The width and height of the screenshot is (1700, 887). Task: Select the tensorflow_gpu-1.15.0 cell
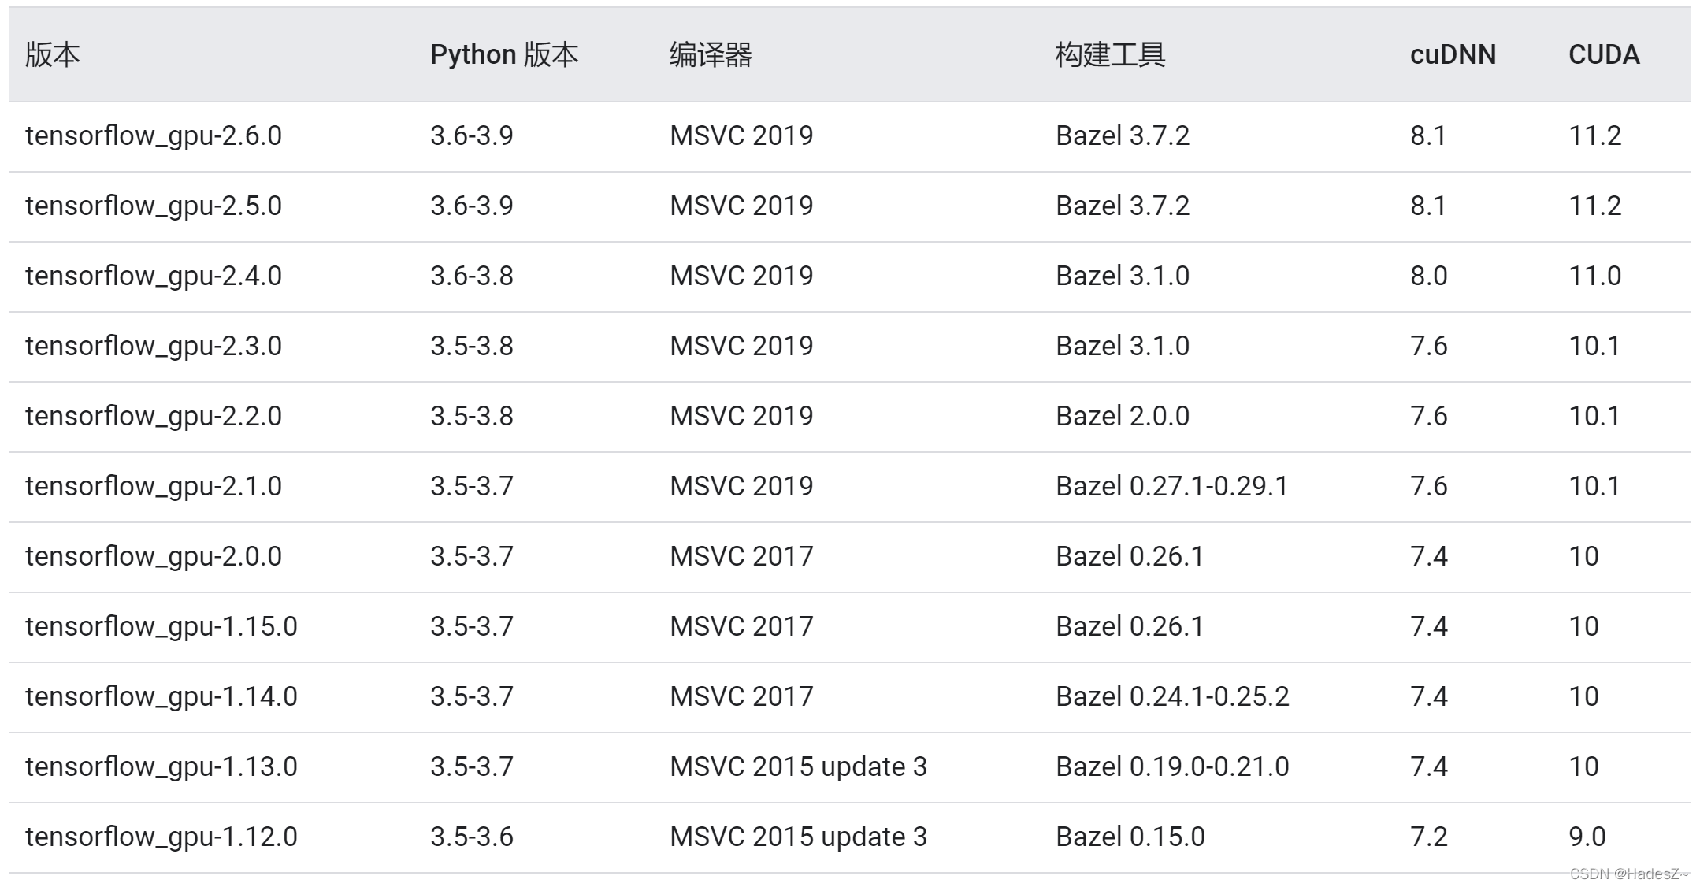tap(161, 627)
